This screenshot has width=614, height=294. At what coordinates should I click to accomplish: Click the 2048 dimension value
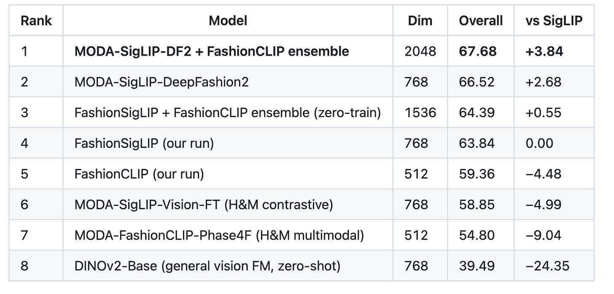click(420, 51)
